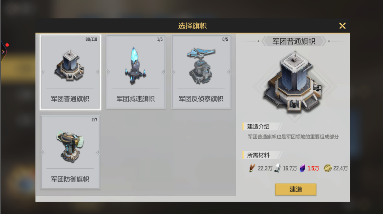Click the 0/5 count on anti-scout flag

click(225, 39)
